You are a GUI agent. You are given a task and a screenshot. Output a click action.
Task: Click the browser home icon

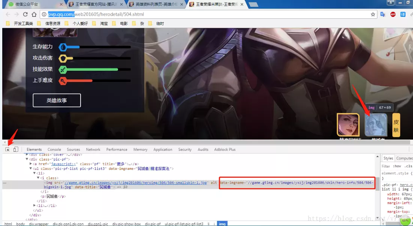tap(34, 14)
